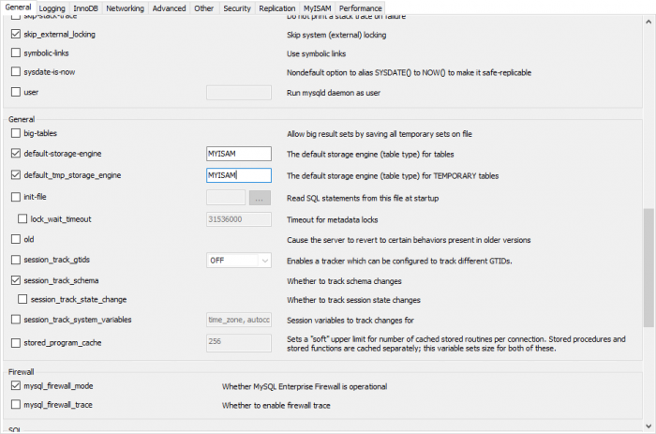Click the default_tmp_storage_engine input field
This screenshot has width=656, height=434.
[238, 175]
